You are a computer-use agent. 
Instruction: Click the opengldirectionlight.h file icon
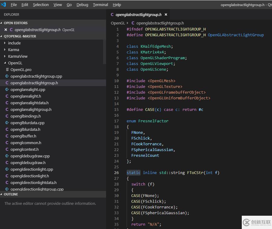[7, 176]
